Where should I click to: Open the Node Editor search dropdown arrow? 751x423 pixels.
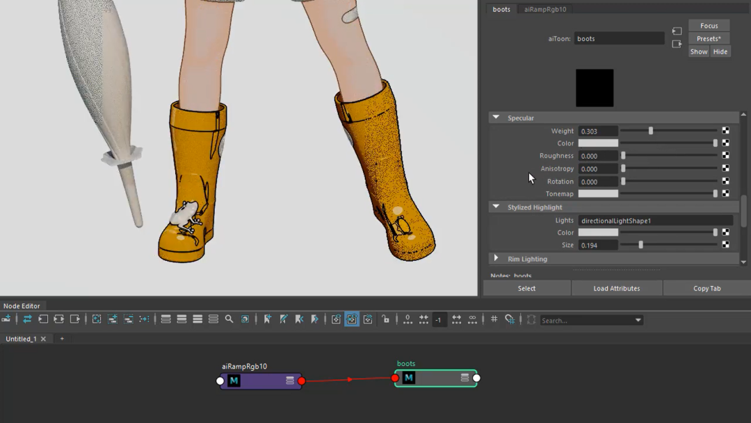point(638,320)
